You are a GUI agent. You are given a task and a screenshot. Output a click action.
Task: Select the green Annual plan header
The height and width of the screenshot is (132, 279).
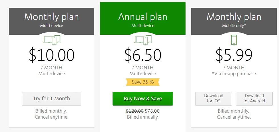pyautogui.click(x=143, y=18)
